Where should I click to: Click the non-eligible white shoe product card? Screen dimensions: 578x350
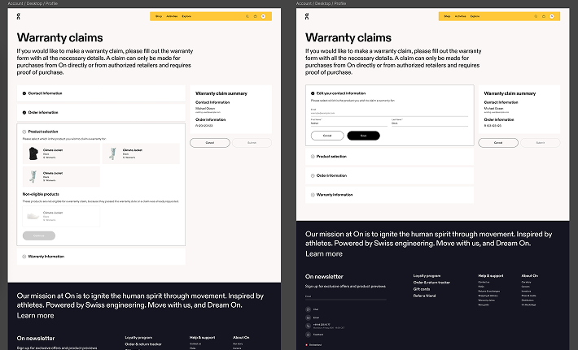click(x=61, y=216)
